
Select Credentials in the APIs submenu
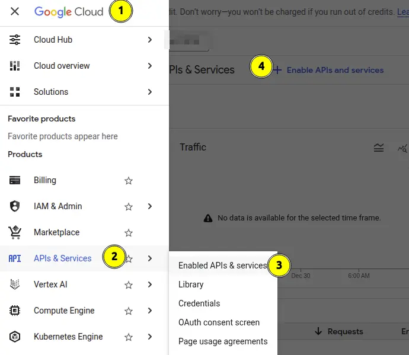[x=199, y=303]
